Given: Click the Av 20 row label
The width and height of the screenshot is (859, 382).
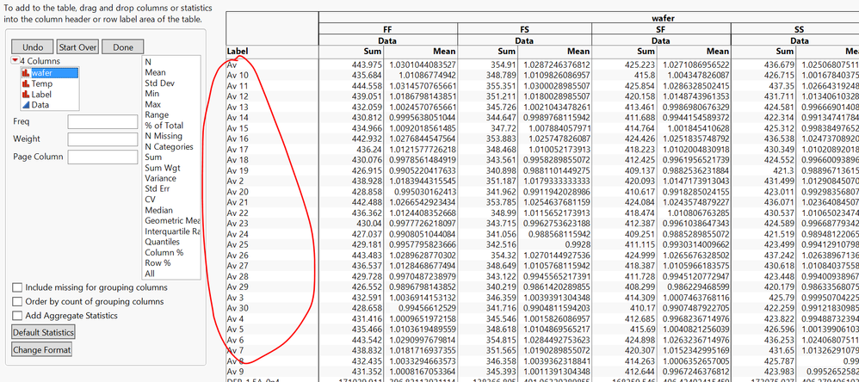Looking at the screenshot, I should [238, 192].
